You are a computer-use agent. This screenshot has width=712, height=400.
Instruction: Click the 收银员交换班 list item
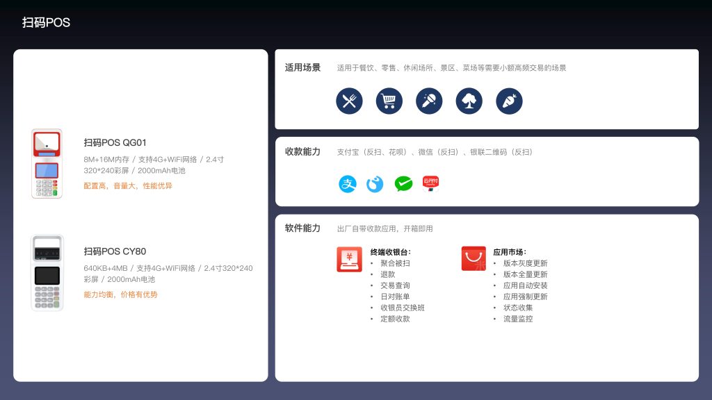pyautogui.click(x=403, y=308)
